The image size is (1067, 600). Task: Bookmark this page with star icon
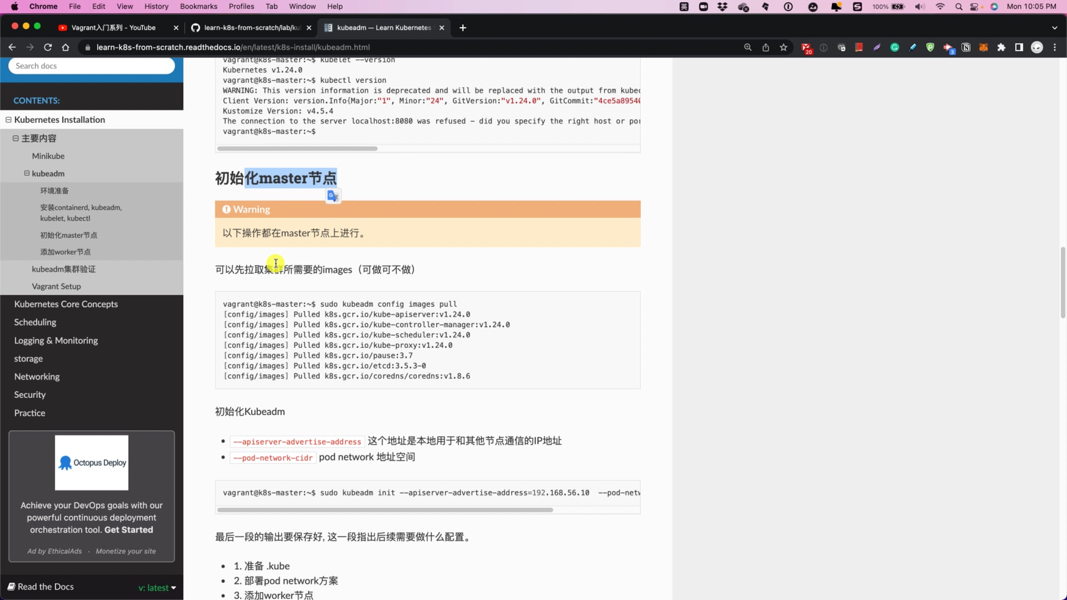click(784, 47)
